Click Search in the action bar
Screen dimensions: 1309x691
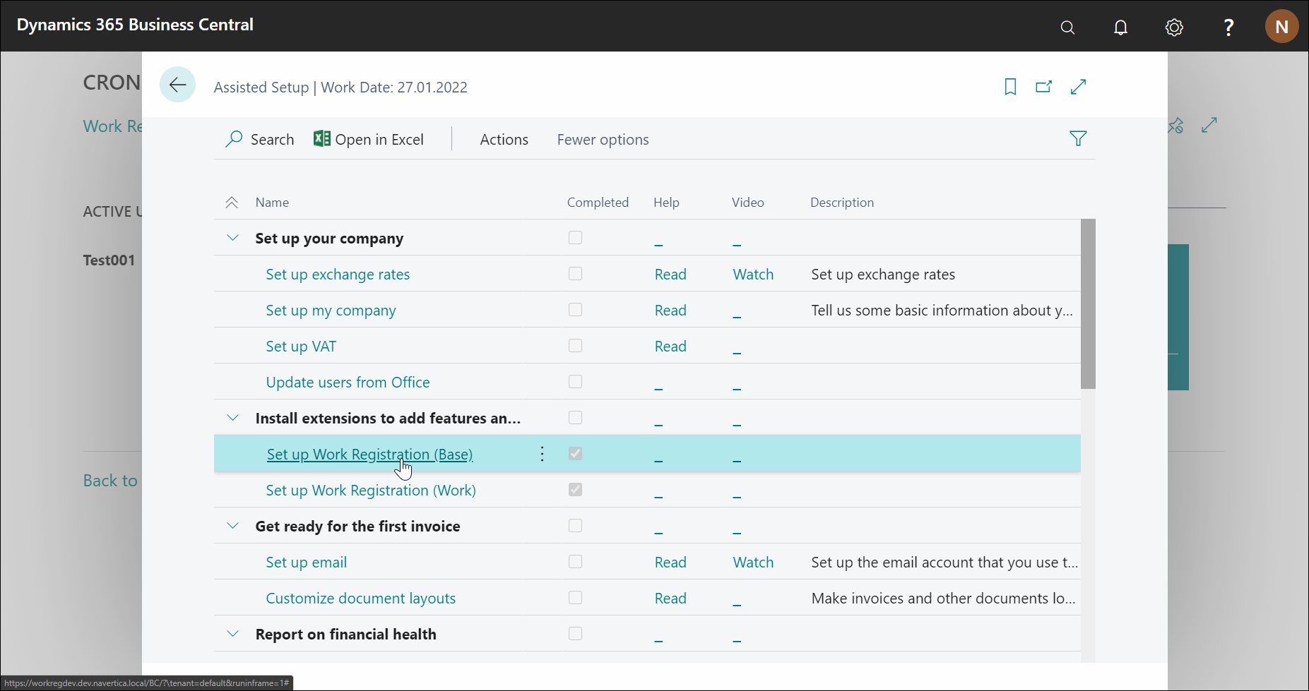(x=259, y=139)
